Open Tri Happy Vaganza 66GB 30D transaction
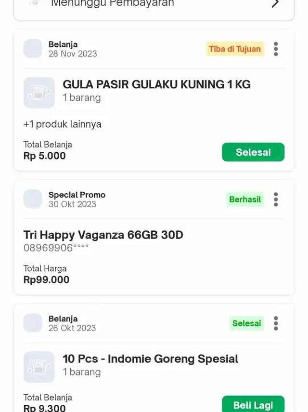Screen dimensions: 308x412 point(103,235)
